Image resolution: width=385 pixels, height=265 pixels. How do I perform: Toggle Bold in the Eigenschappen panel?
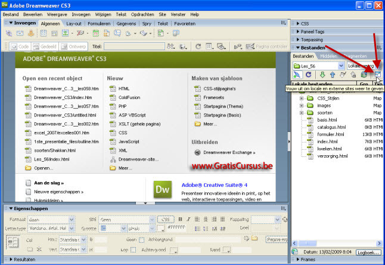(180, 219)
